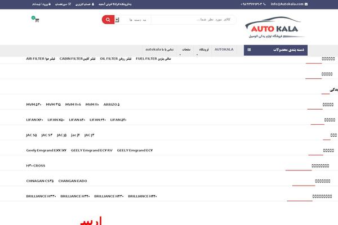Choose the LIFAN X60 link
338x225 pixels.
click(x=34, y=120)
